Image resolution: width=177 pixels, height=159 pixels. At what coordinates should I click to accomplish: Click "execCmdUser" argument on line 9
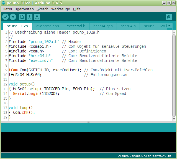pyautogui.click(x=65, y=70)
